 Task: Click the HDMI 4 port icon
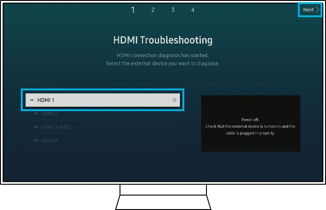[36, 141]
